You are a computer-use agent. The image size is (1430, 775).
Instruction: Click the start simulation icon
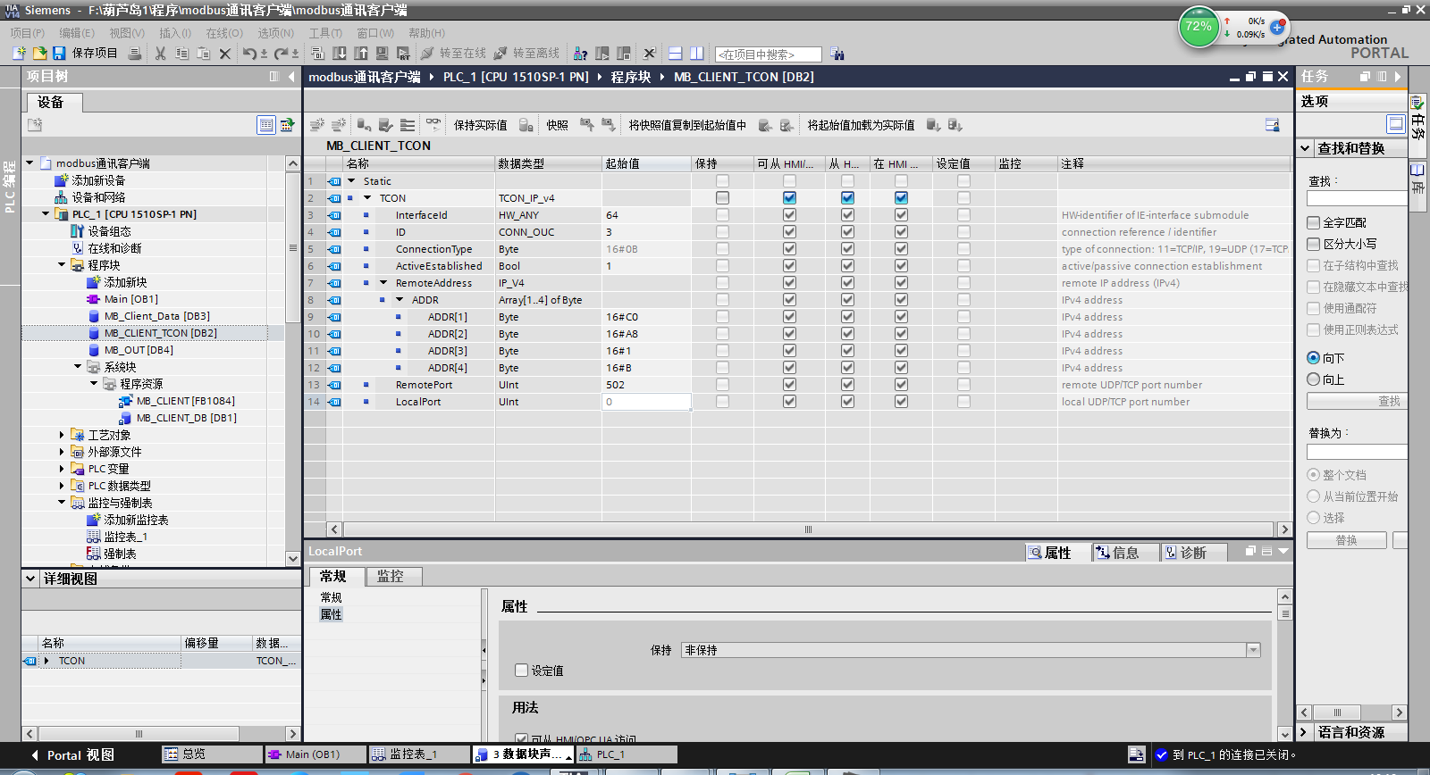[383, 54]
